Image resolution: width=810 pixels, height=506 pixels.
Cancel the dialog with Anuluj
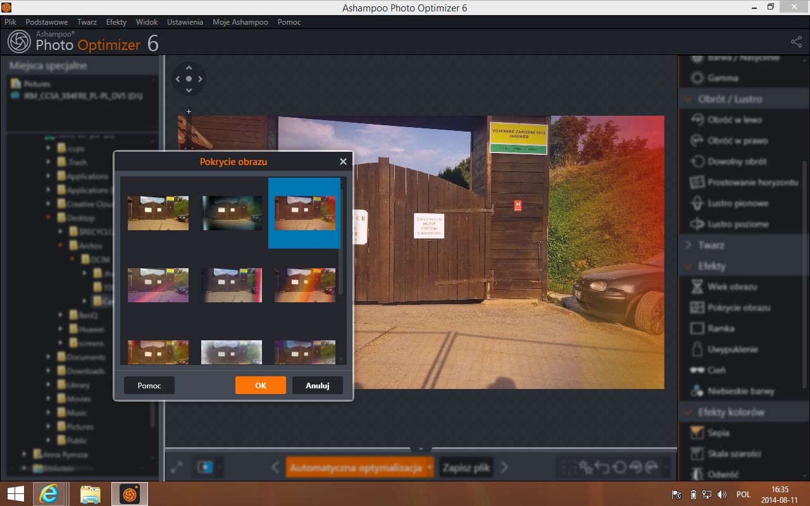pos(318,385)
